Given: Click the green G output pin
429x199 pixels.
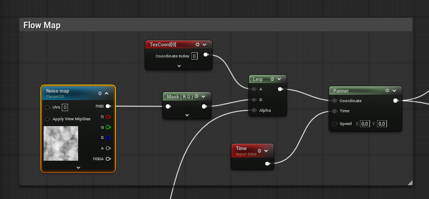Looking at the screenshot, I should tap(108, 127).
